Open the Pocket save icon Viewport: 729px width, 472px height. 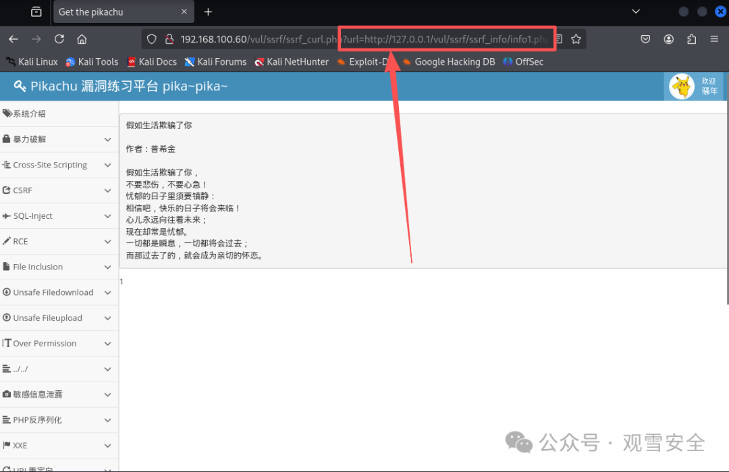tap(645, 39)
